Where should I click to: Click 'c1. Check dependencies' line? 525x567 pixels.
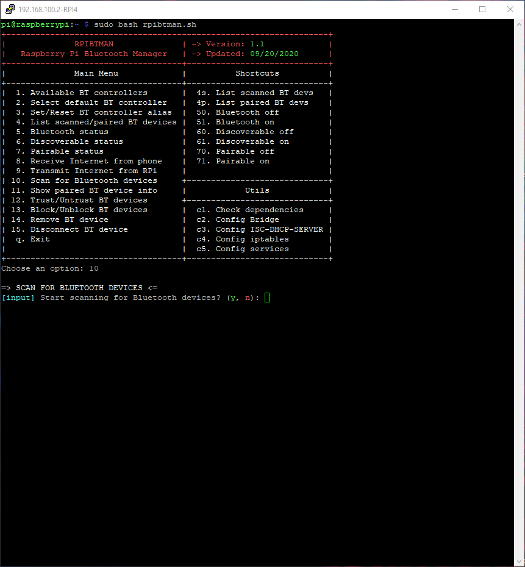pos(250,210)
